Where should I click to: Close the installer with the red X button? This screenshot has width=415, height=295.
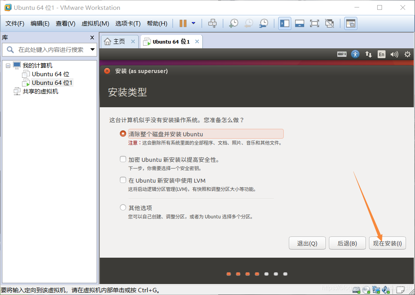[107, 71]
